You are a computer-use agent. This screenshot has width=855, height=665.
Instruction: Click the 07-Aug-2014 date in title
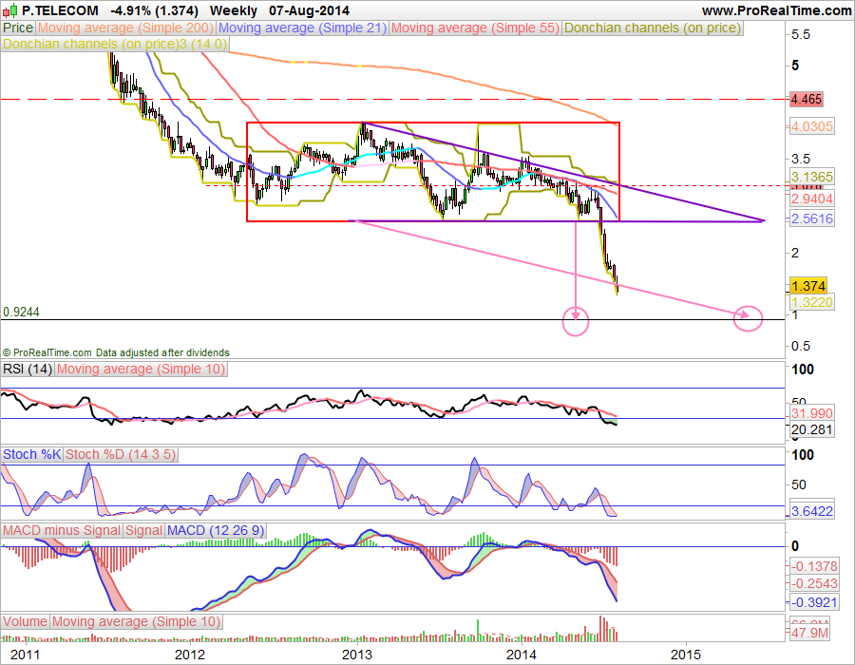(x=309, y=10)
